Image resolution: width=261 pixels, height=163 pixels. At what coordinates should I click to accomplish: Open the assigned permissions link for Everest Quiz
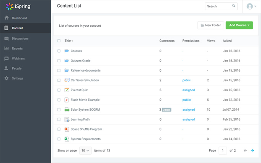(x=189, y=90)
